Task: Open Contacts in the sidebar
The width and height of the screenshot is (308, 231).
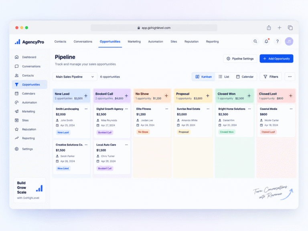Action: (29, 75)
